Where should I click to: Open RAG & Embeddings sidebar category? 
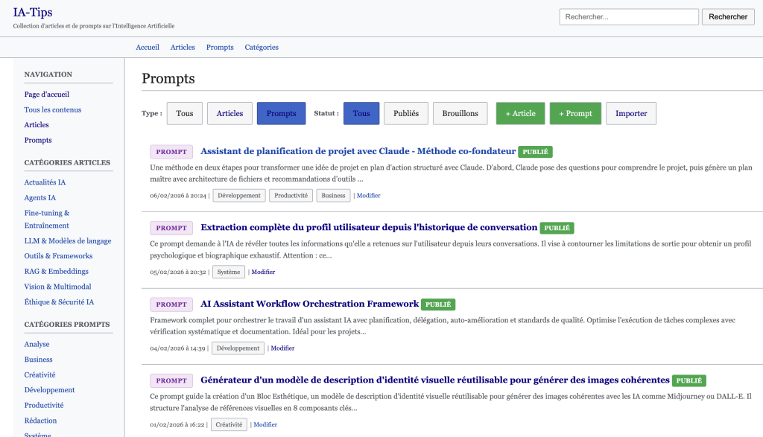56,271
